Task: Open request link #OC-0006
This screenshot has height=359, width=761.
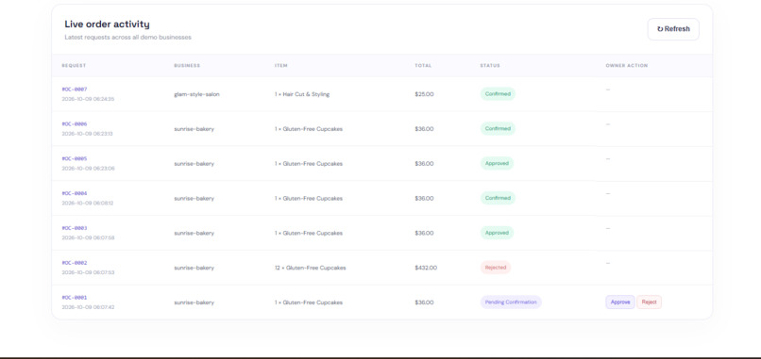Action: 75,124
